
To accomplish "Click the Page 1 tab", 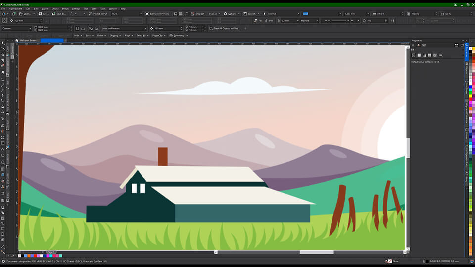I will [x=51, y=252].
